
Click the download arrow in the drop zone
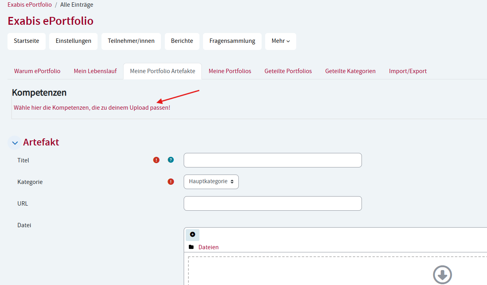(x=443, y=275)
